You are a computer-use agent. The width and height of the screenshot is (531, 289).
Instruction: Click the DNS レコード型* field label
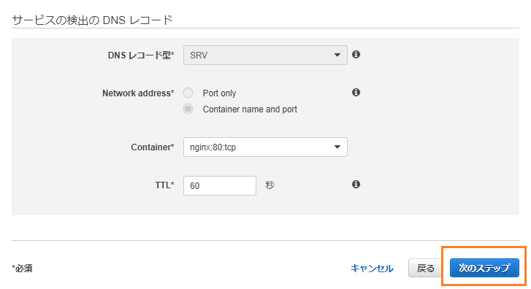141,55
